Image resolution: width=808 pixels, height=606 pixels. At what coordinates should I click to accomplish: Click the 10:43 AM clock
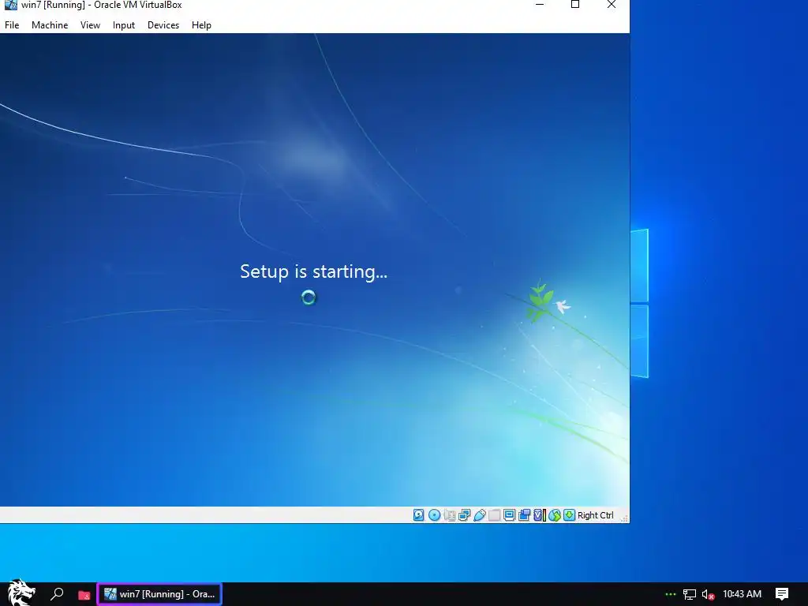tap(742, 593)
